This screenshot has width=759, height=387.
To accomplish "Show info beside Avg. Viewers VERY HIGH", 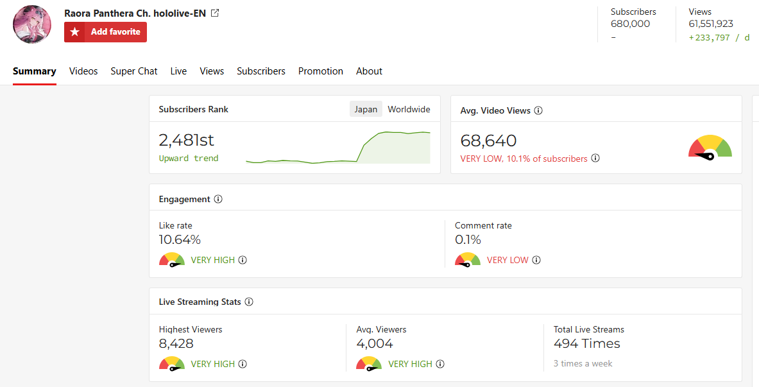I will (x=440, y=364).
